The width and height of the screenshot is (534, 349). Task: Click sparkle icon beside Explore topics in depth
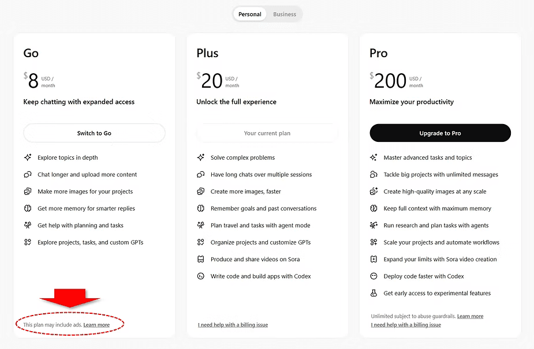(28, 157)
